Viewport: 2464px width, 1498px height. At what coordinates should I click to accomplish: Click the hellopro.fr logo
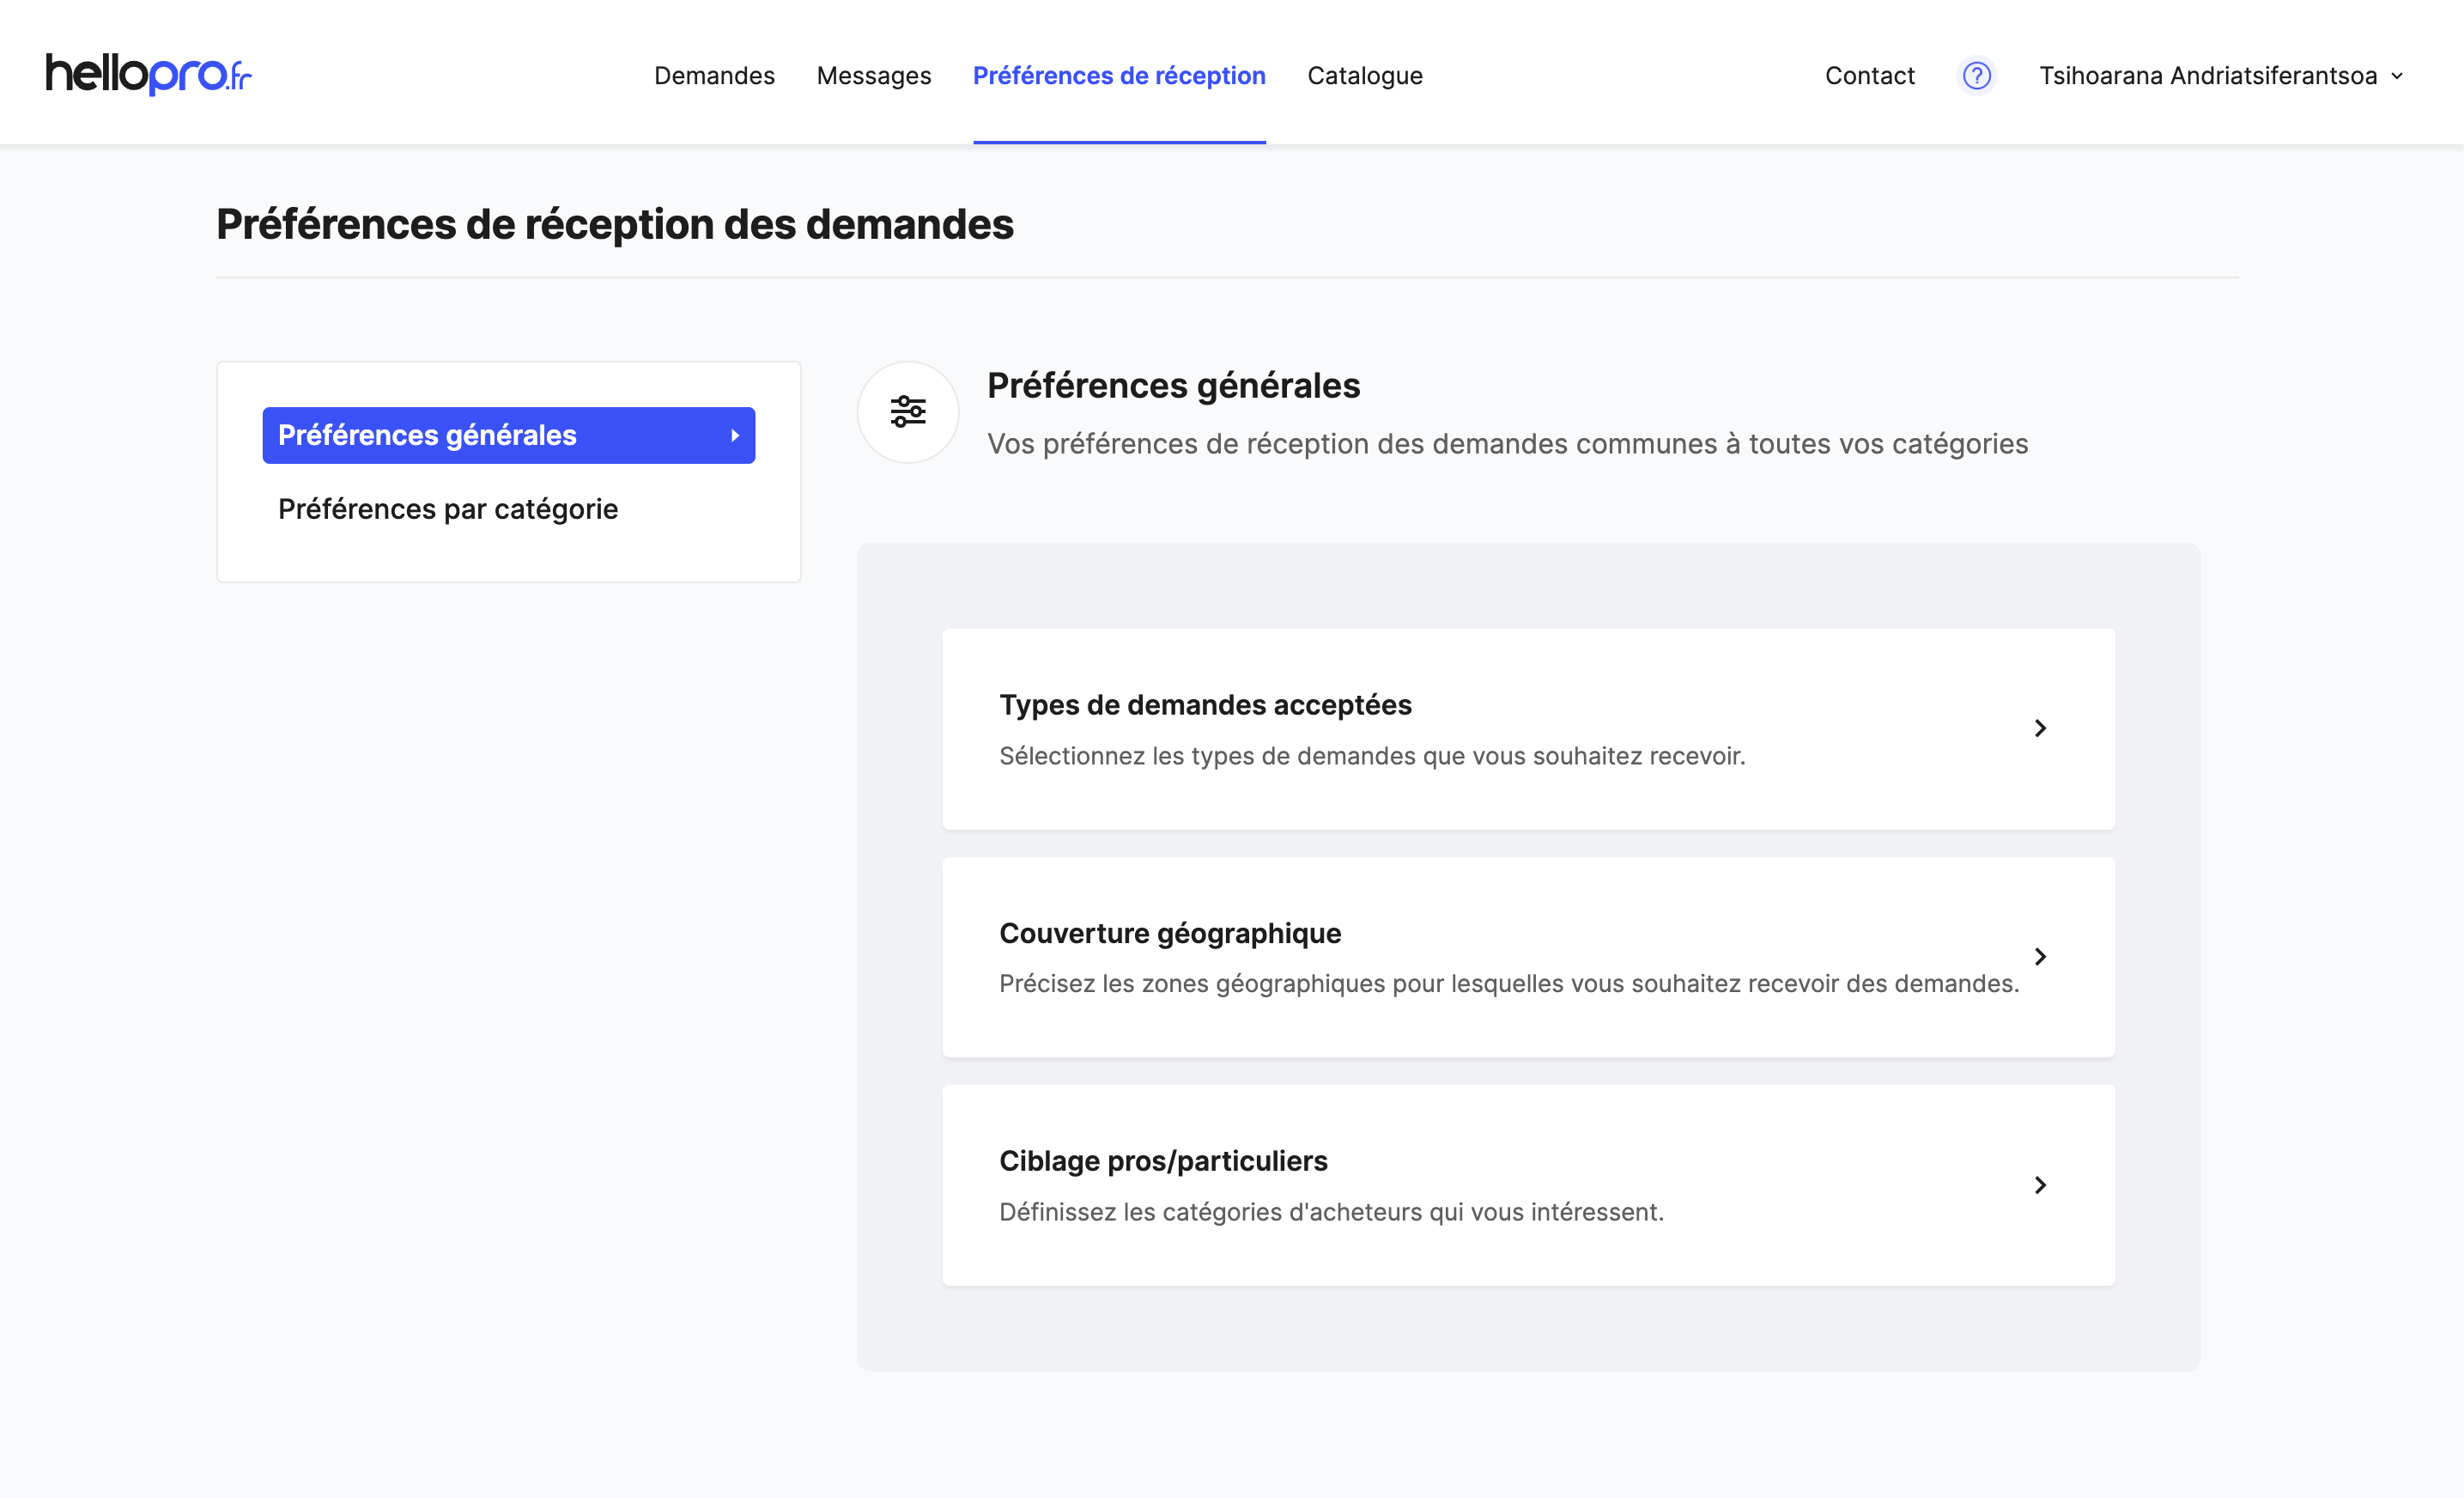(148, 75)
